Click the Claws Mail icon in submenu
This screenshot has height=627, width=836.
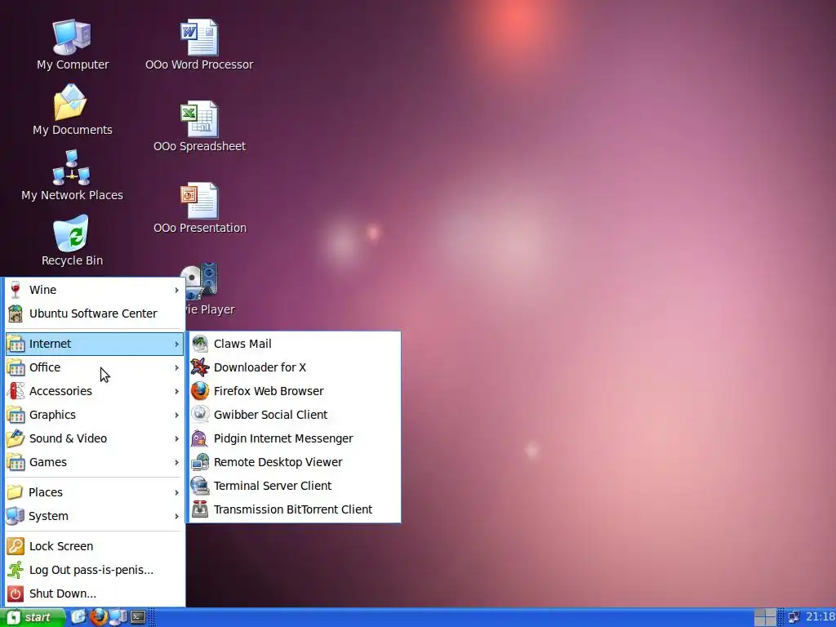point(200,344)
